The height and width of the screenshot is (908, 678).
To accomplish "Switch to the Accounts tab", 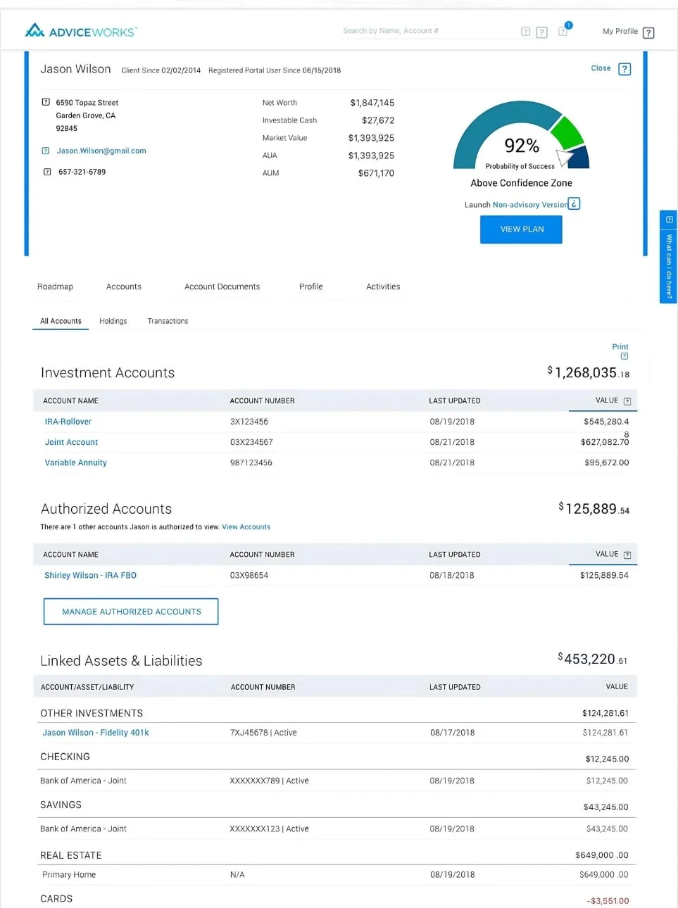I will pos(124,286).
